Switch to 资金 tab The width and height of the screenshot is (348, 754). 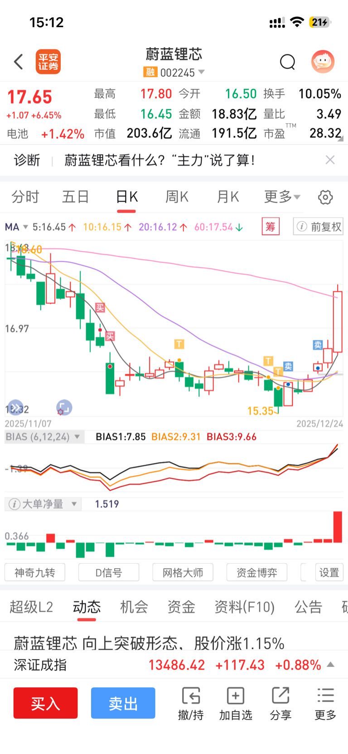181,607
